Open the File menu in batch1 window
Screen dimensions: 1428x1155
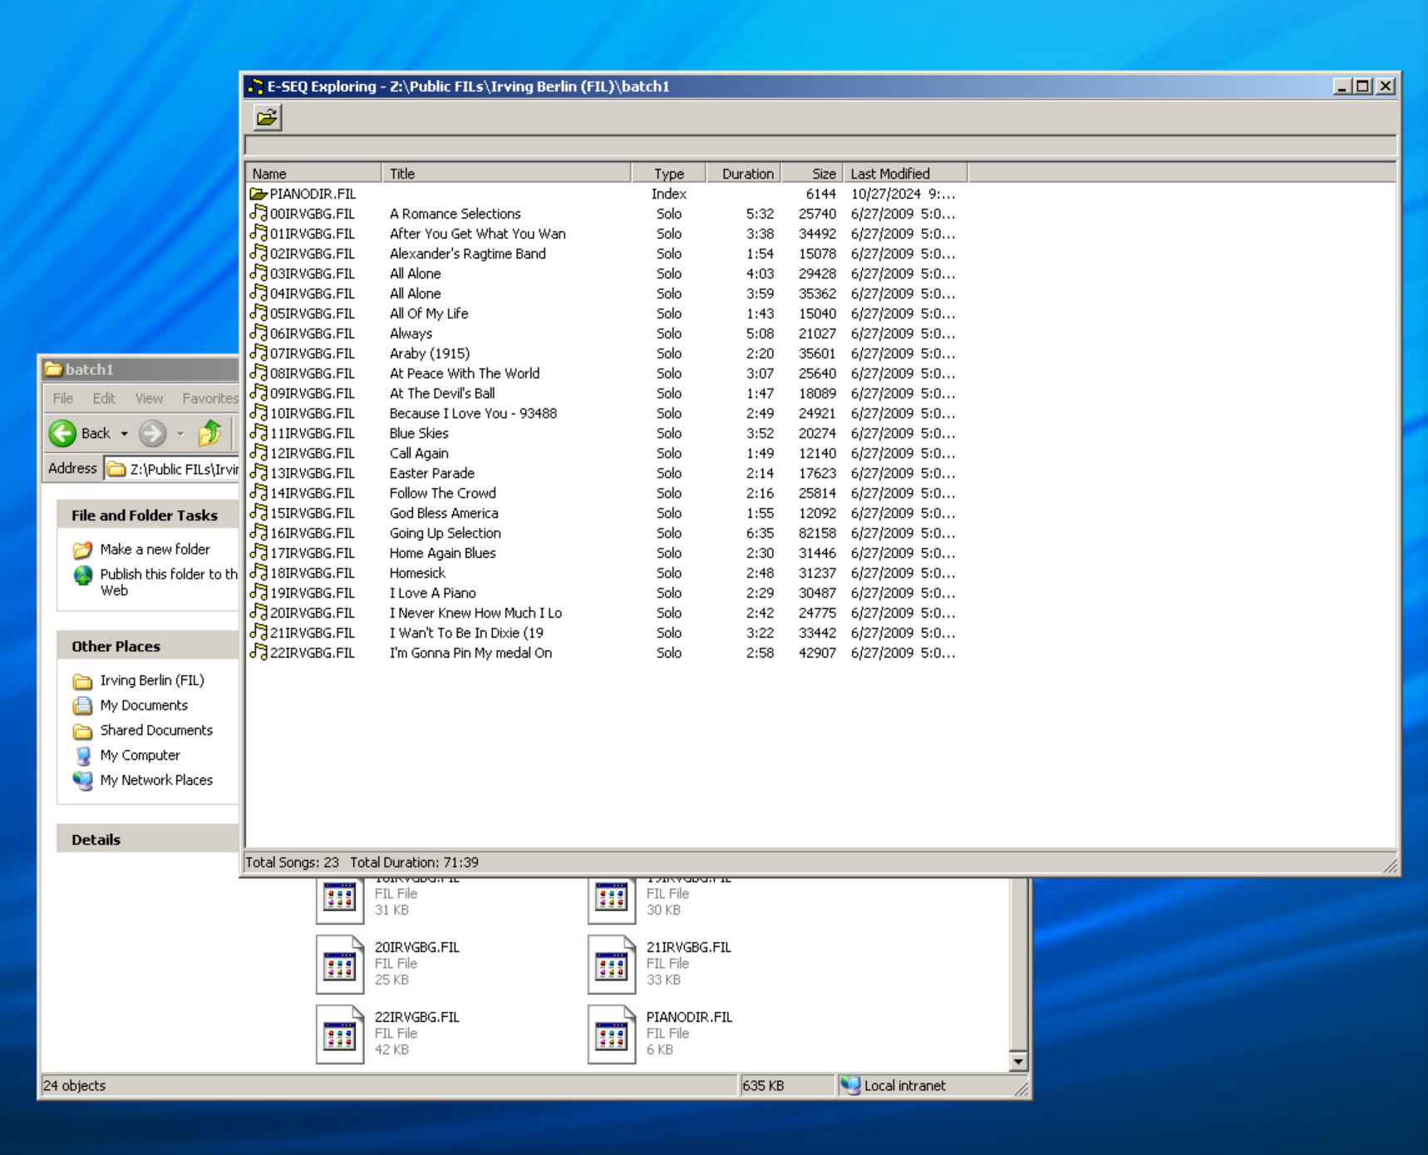coord(63,398)
